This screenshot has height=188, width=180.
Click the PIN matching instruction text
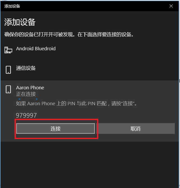[76, 104]
